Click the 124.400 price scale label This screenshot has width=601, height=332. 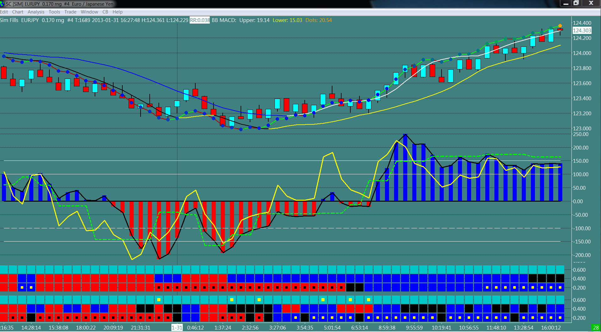click(x=582, y=23)
